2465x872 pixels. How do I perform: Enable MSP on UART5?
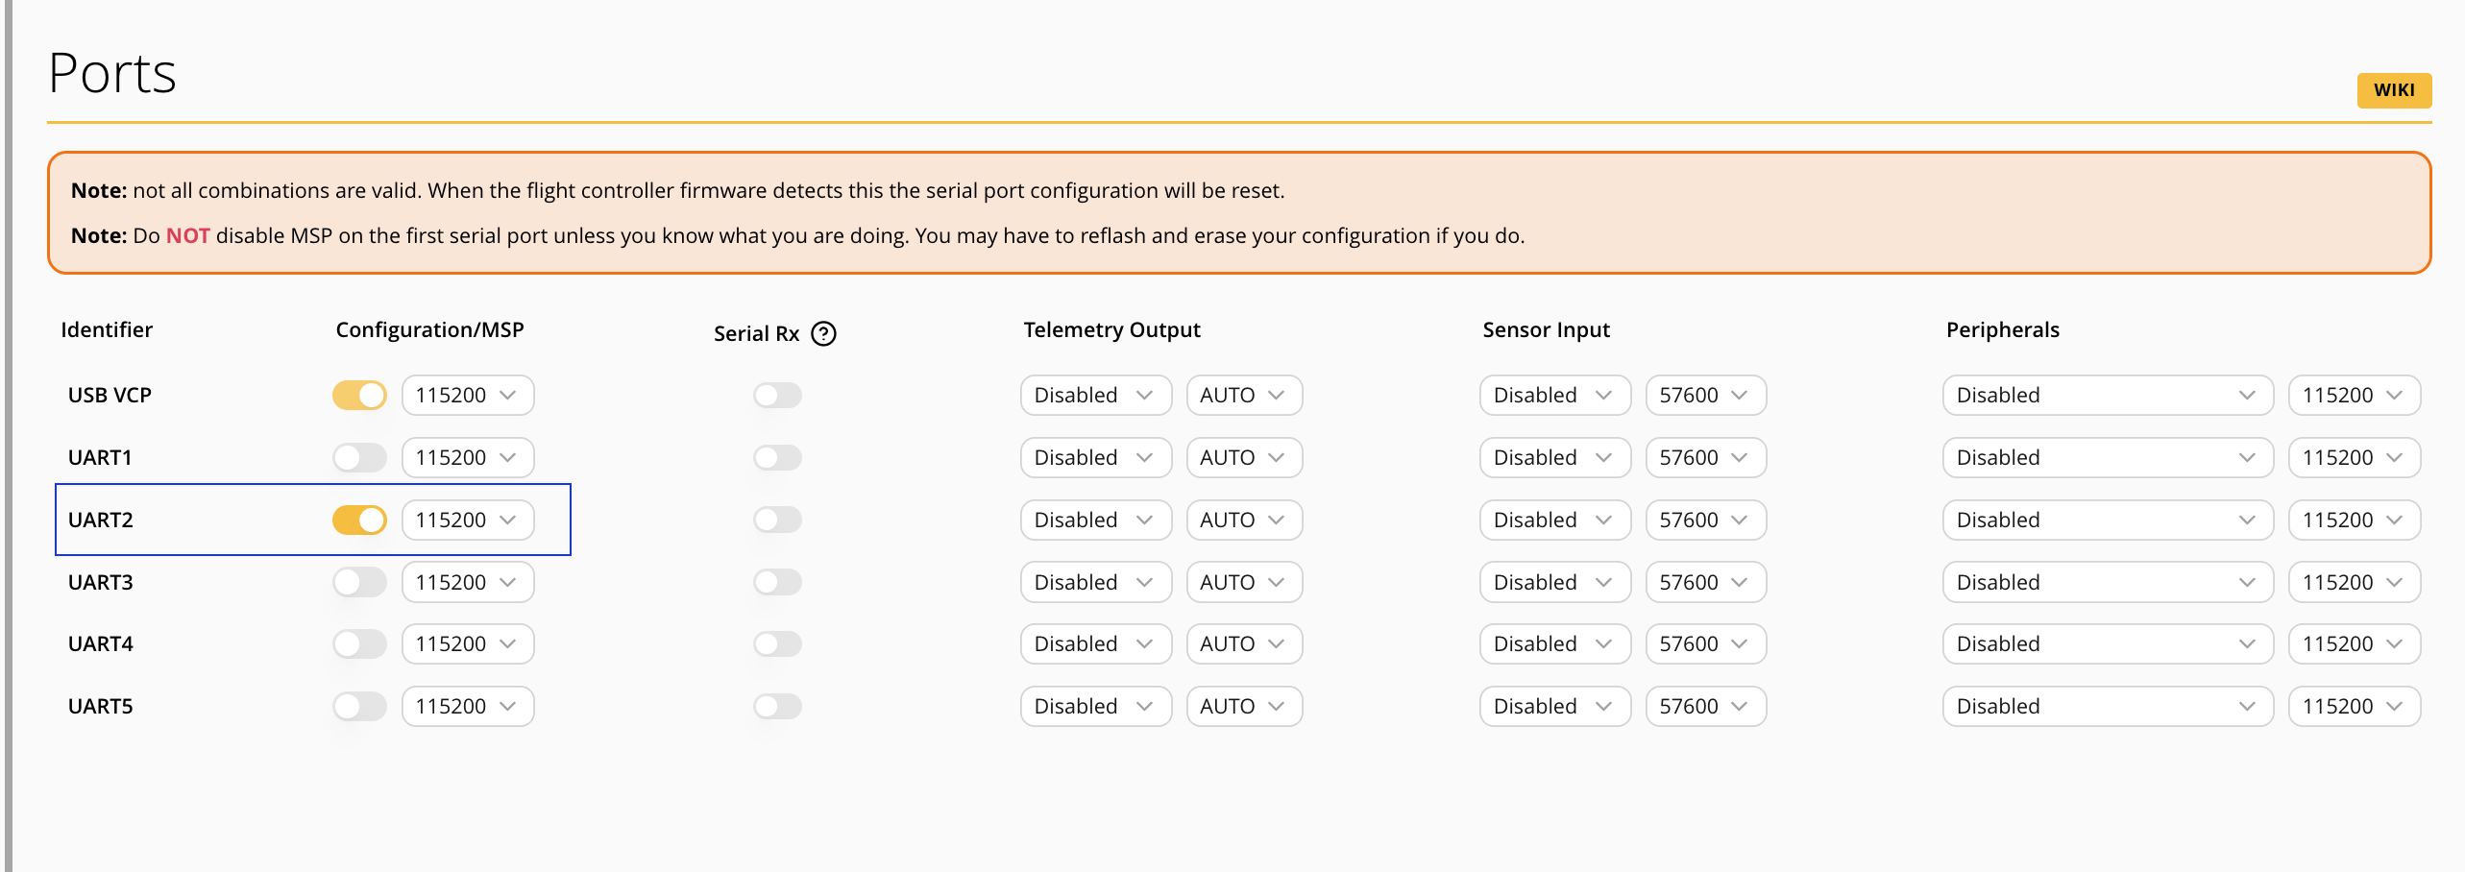359,706
